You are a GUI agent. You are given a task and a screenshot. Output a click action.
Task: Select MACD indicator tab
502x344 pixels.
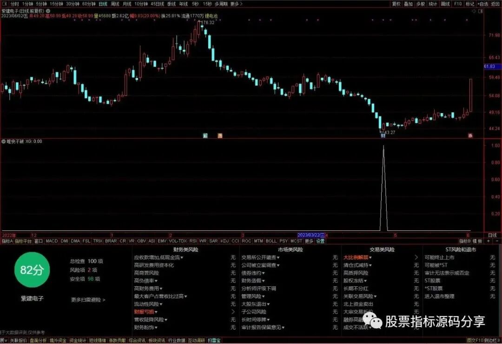pos(52,241)
